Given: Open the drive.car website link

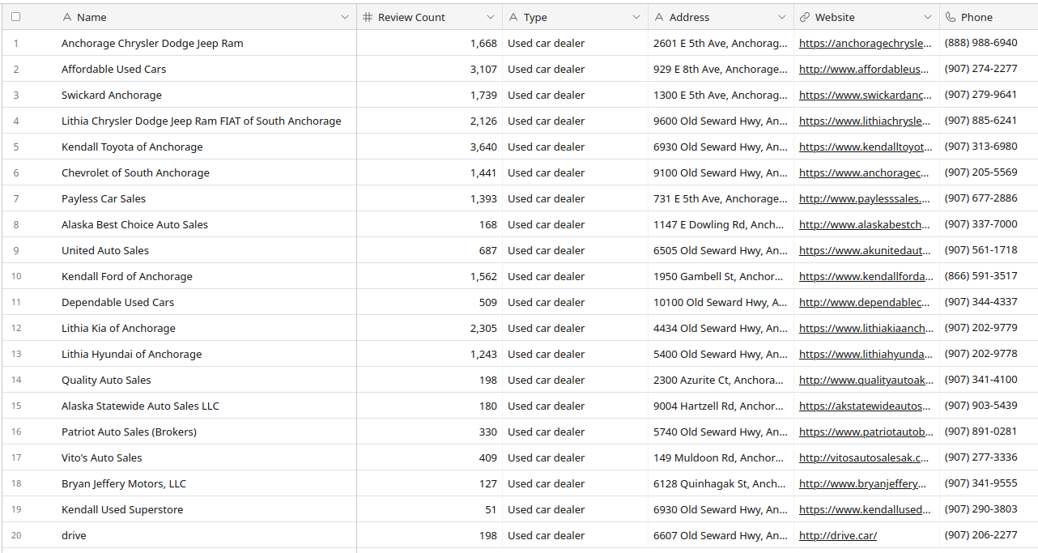Looking at the screenshot, I should tap(838, 535).
